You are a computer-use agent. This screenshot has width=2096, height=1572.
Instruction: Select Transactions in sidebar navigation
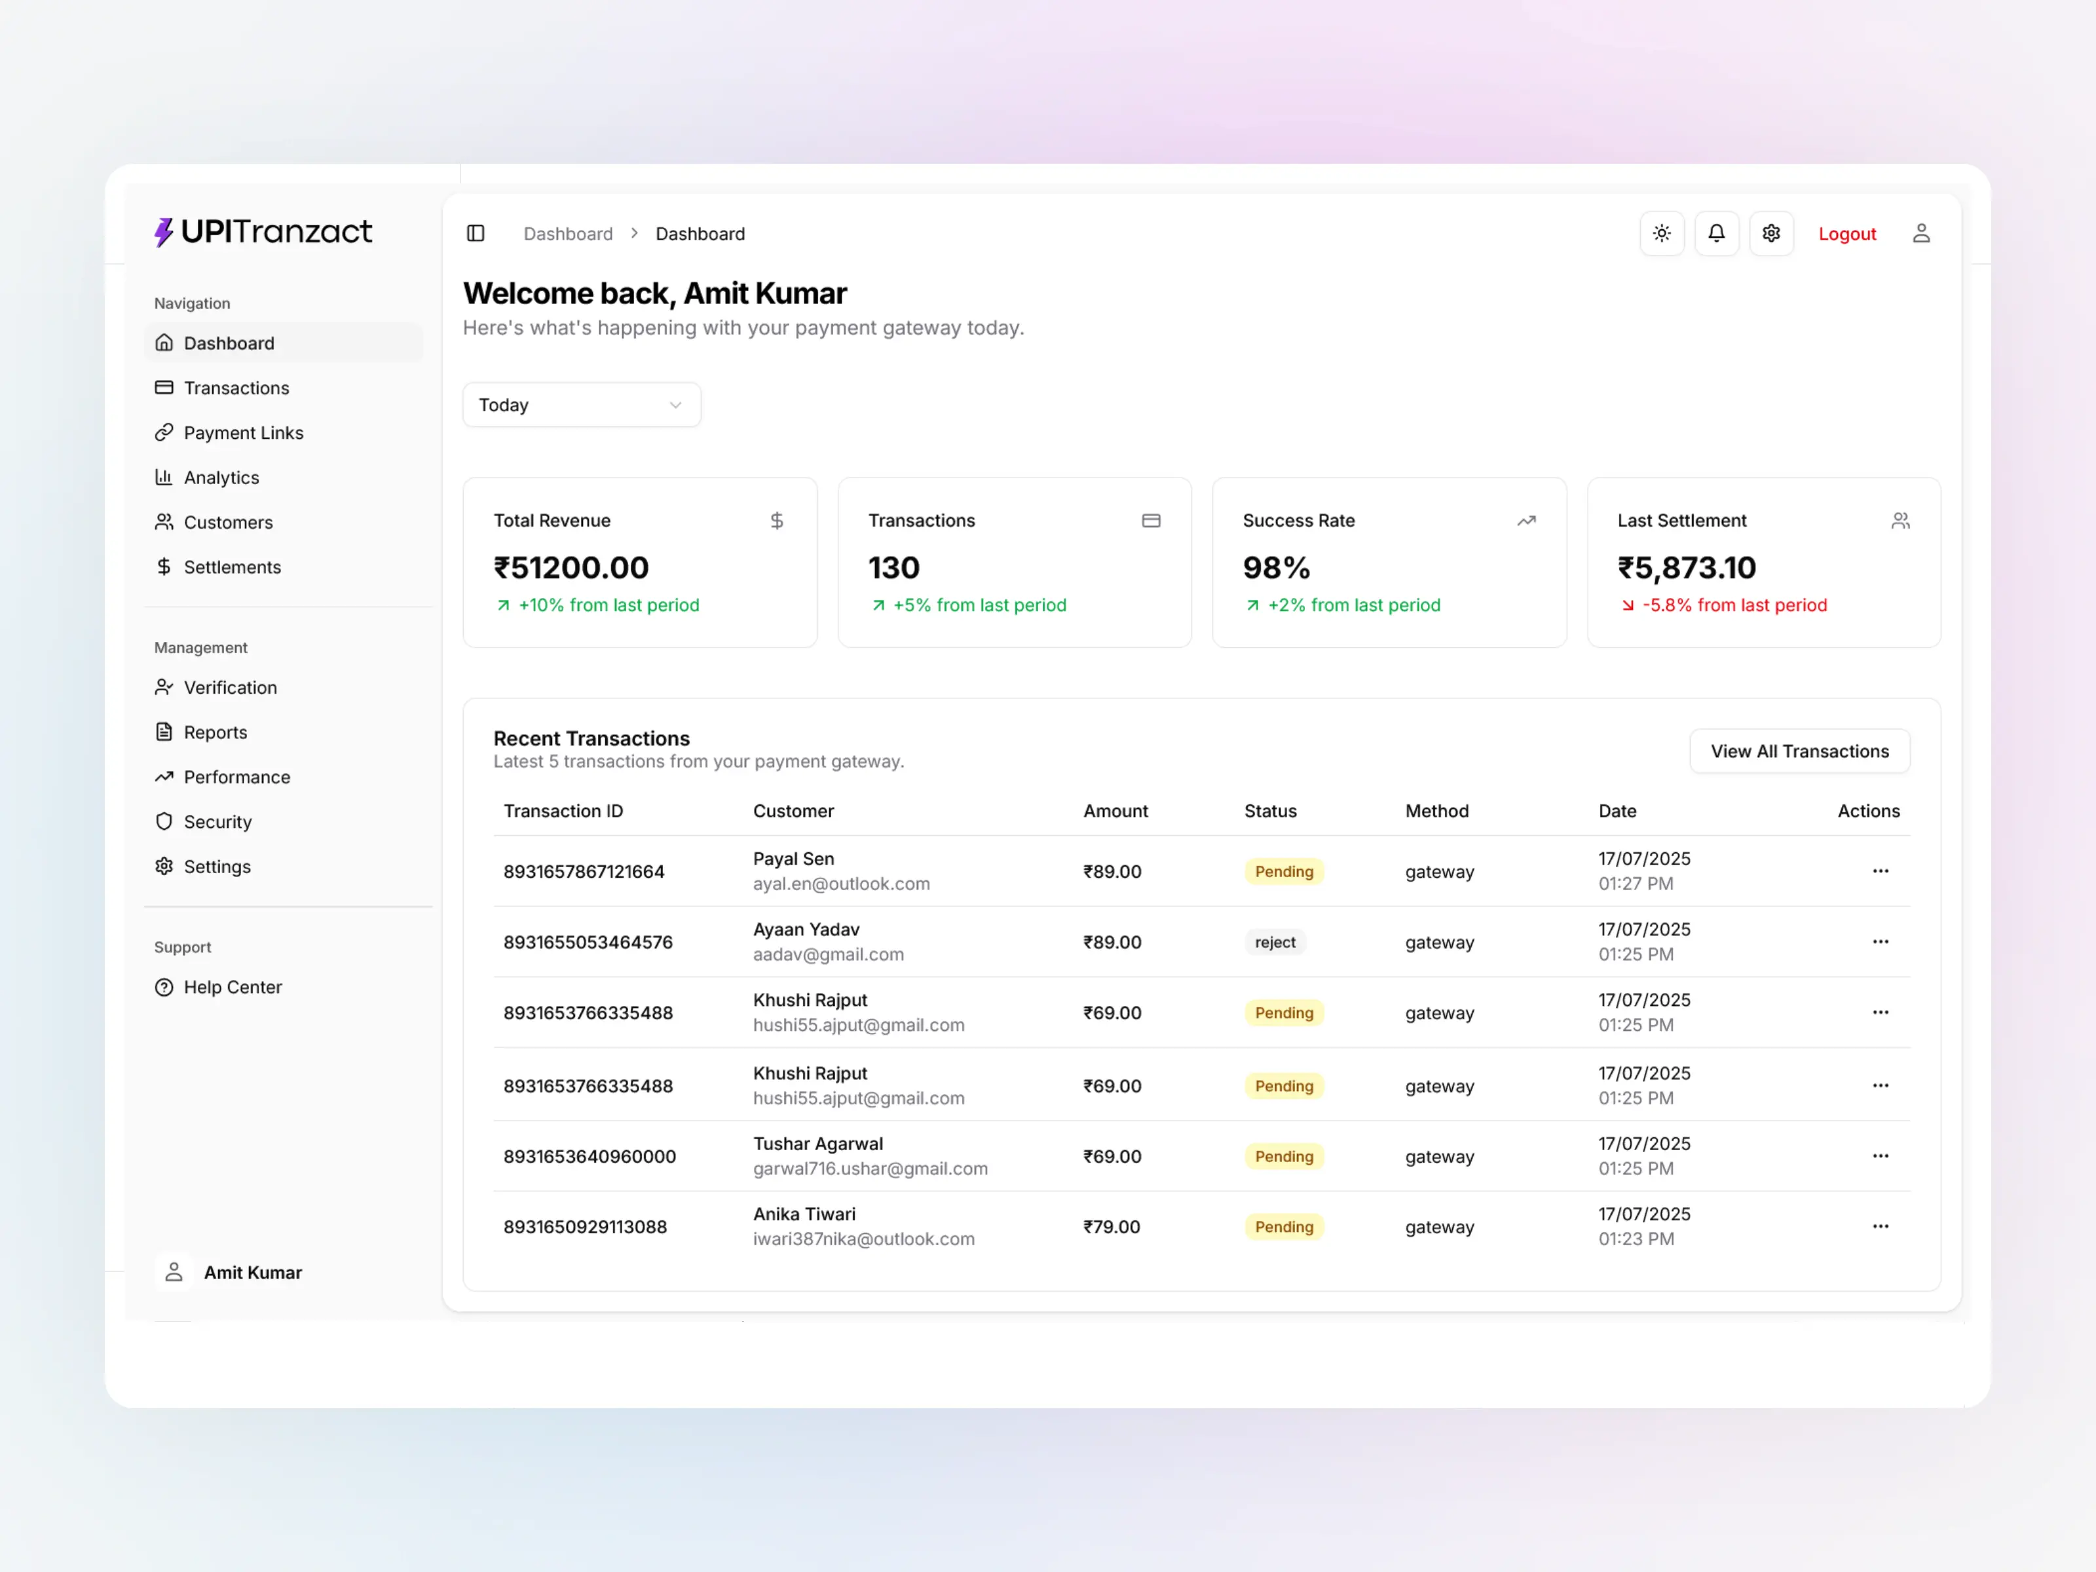236,388
